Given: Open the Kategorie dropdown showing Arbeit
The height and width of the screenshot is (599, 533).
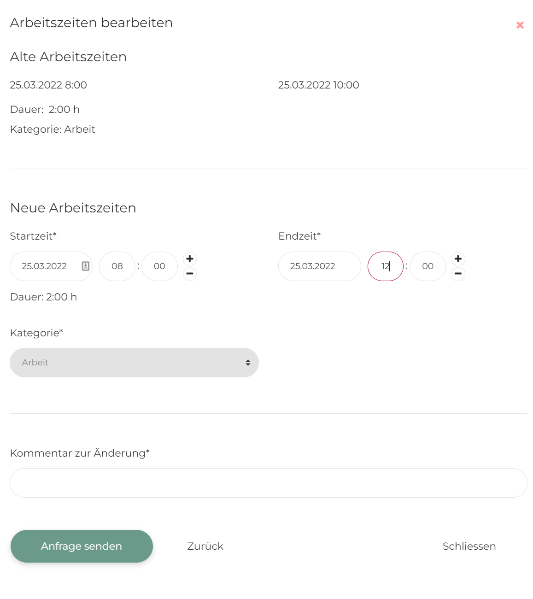Looking at the screenshot, I should pos(134,363).
